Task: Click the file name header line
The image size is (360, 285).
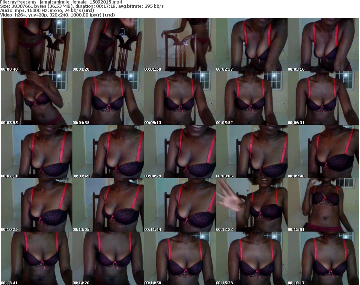Action: tap(61, 2)
